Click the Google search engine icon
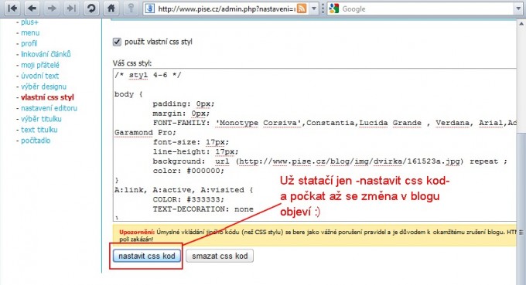The width and height of the screenshot is (526, 285). point(334,8)
